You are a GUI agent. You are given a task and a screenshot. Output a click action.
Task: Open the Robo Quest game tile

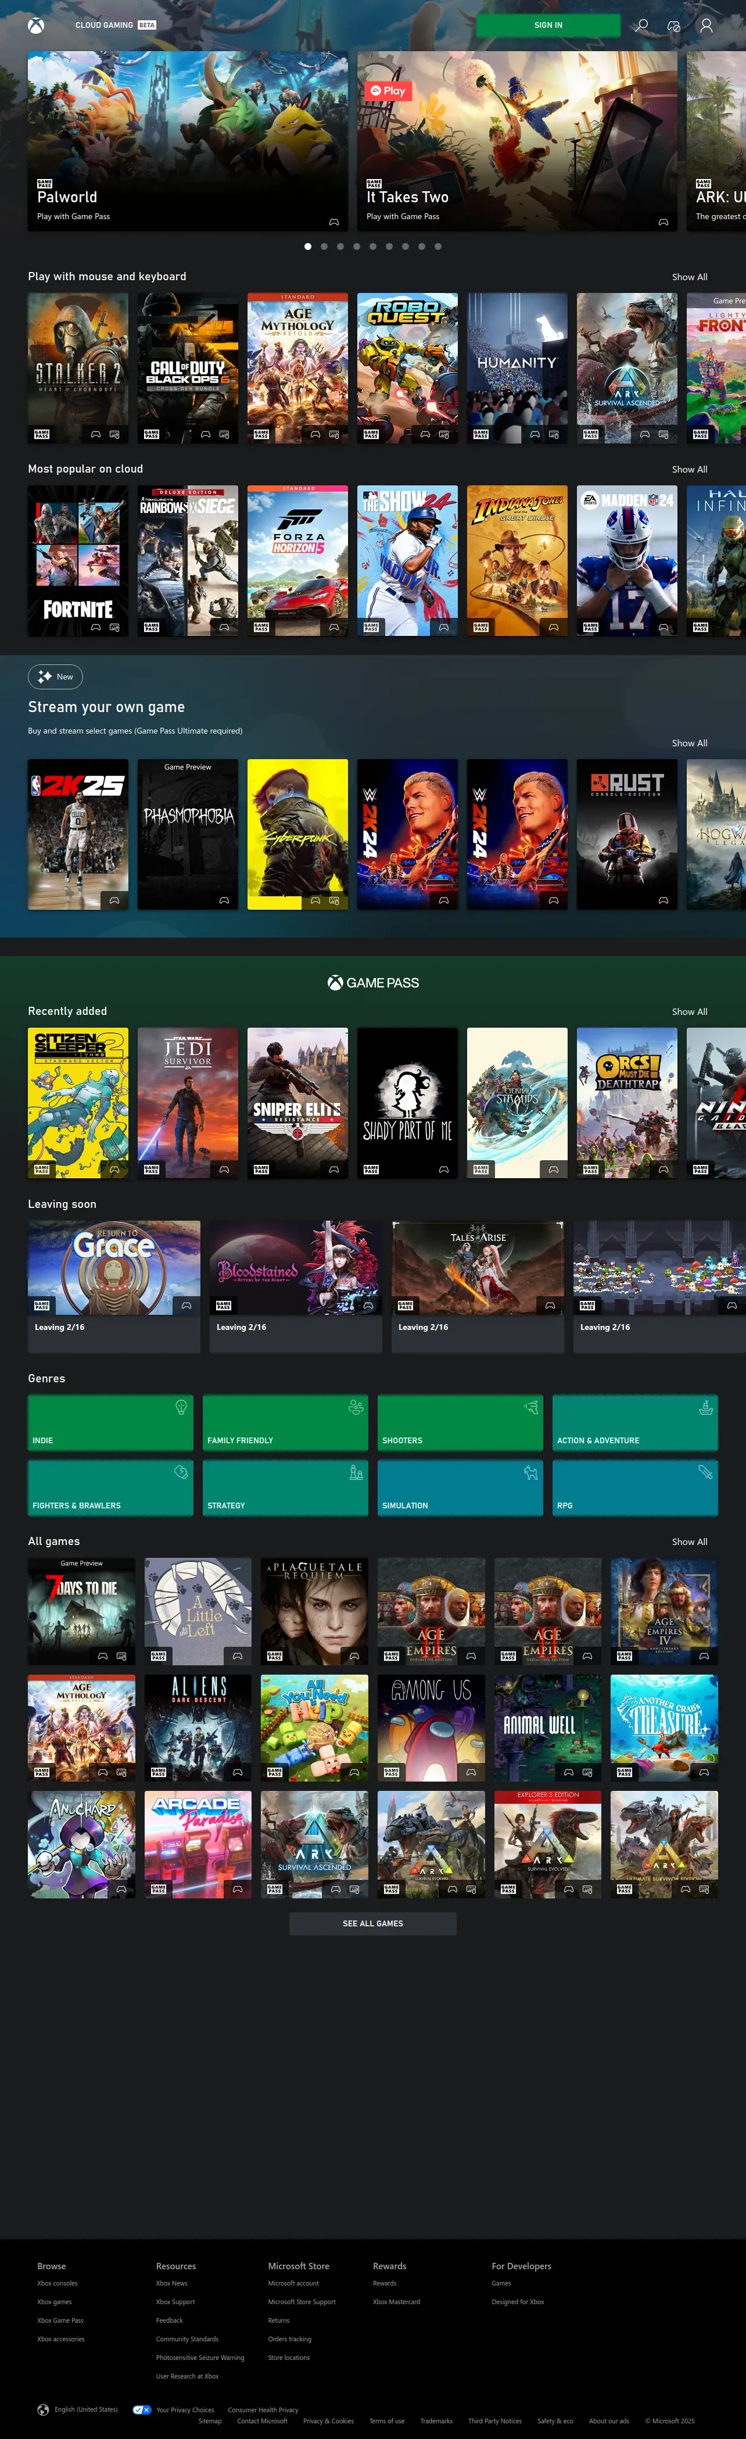(x=407, y=367)
